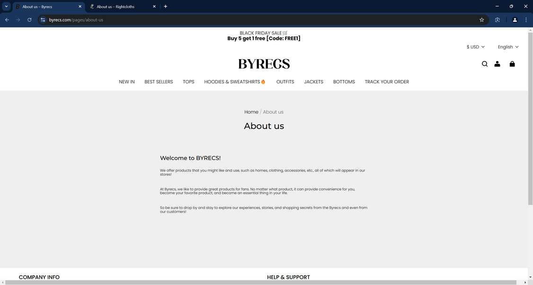Open the browser extensions icon

click(497, 20)
